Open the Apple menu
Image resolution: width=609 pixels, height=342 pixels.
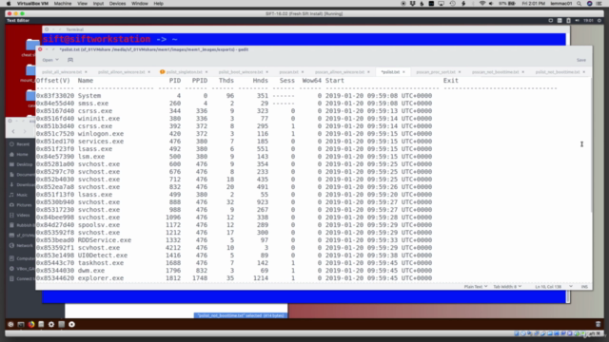click(x=9, y=4)
